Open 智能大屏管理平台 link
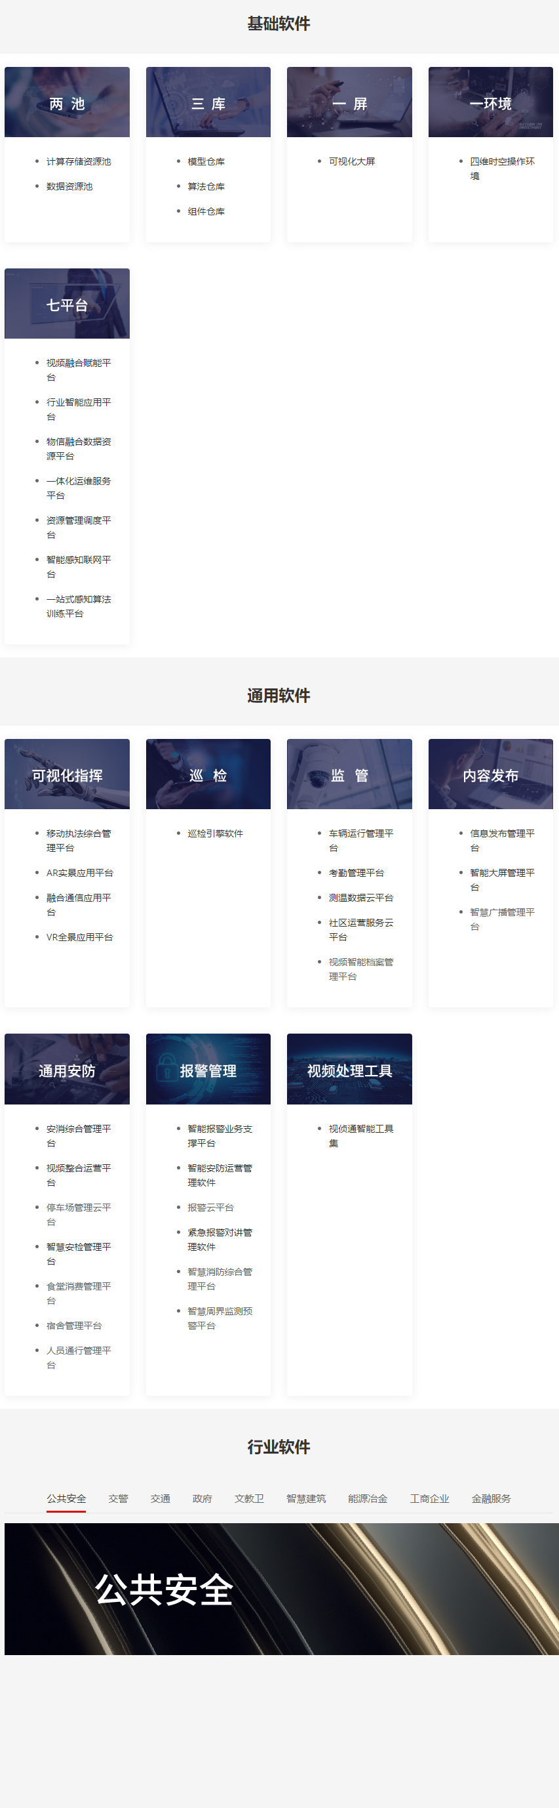Screen dimensions: 559x1808 (502, 879)
